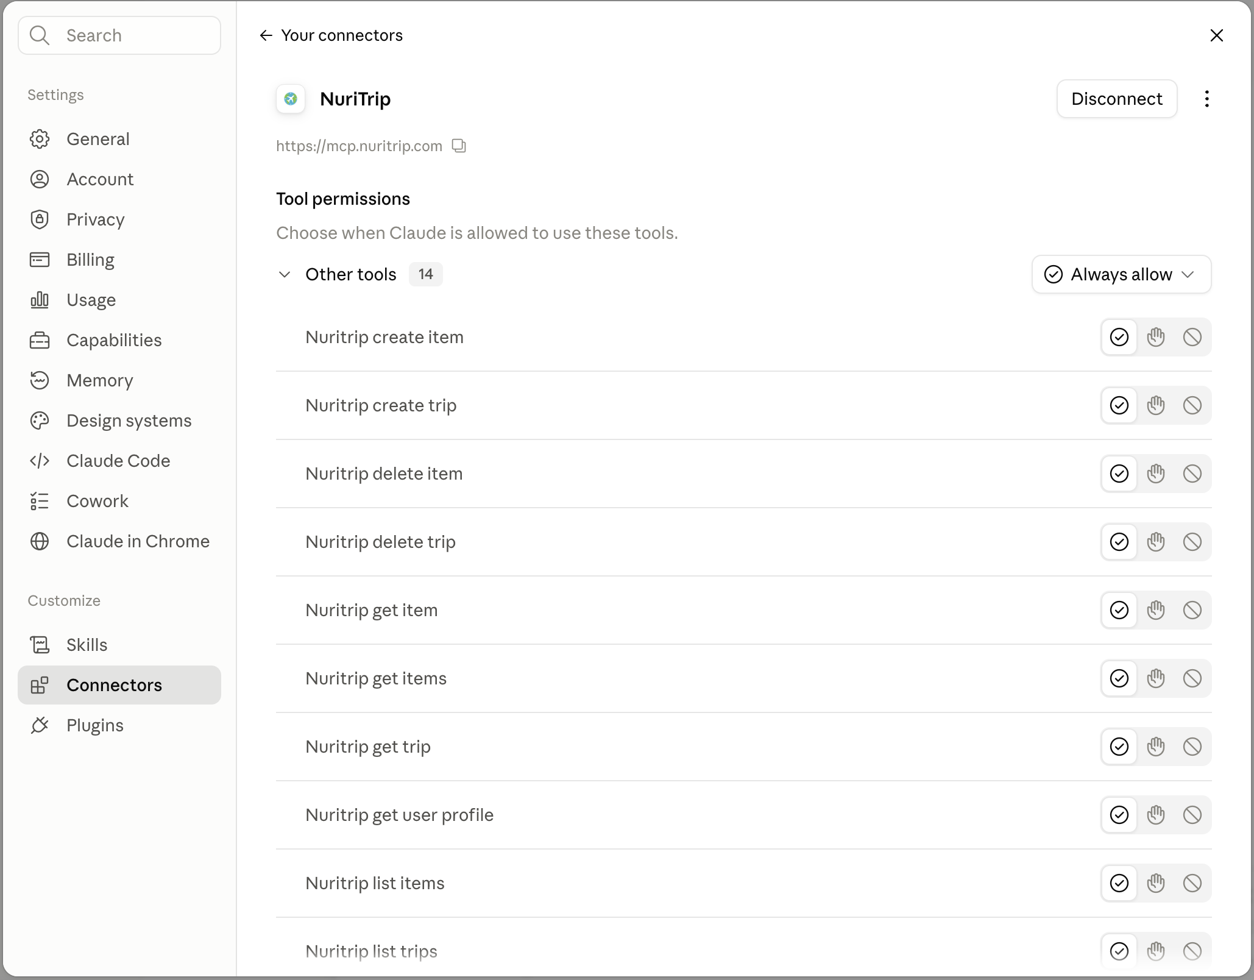The width and height of the screenshot is (1254, 980).
Task: Set Nuritrip create item to needs approval
Action: (1155, 337)
